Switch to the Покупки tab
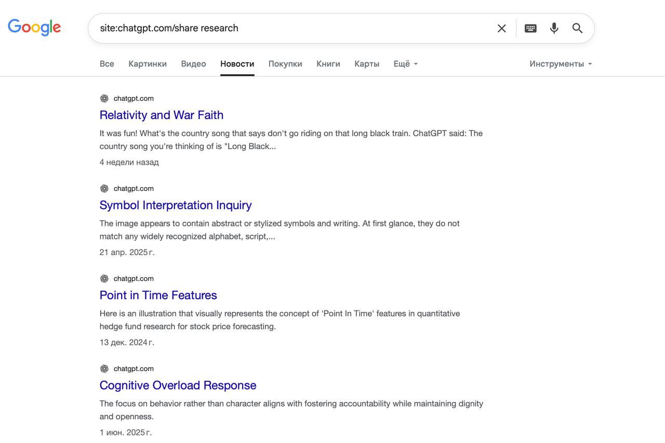The height and width of the screenshot is (443, 665). tap(285, 64)
